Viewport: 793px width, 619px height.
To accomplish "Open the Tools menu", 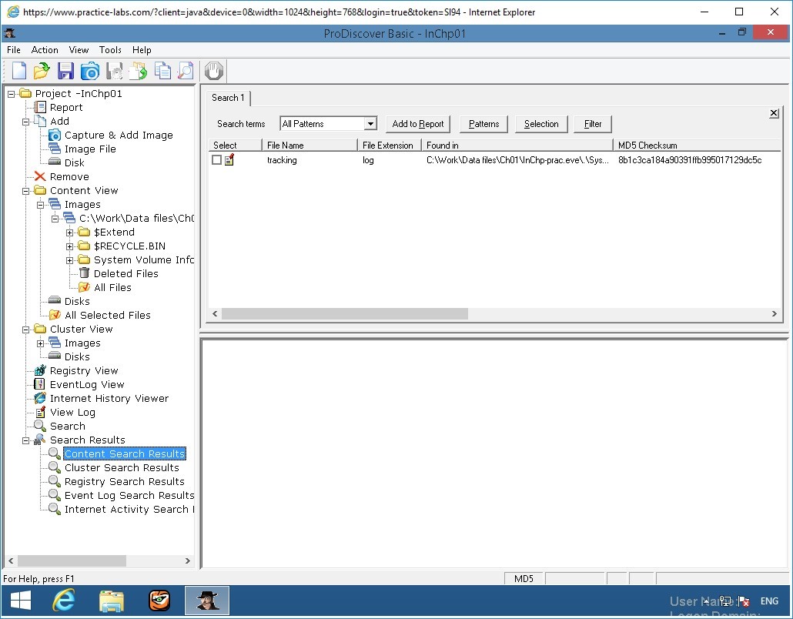I will (110, 49).
